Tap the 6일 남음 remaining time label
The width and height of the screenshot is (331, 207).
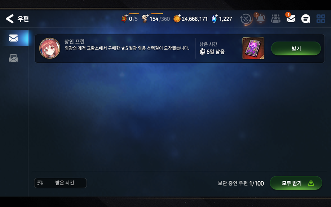(212, 51)
